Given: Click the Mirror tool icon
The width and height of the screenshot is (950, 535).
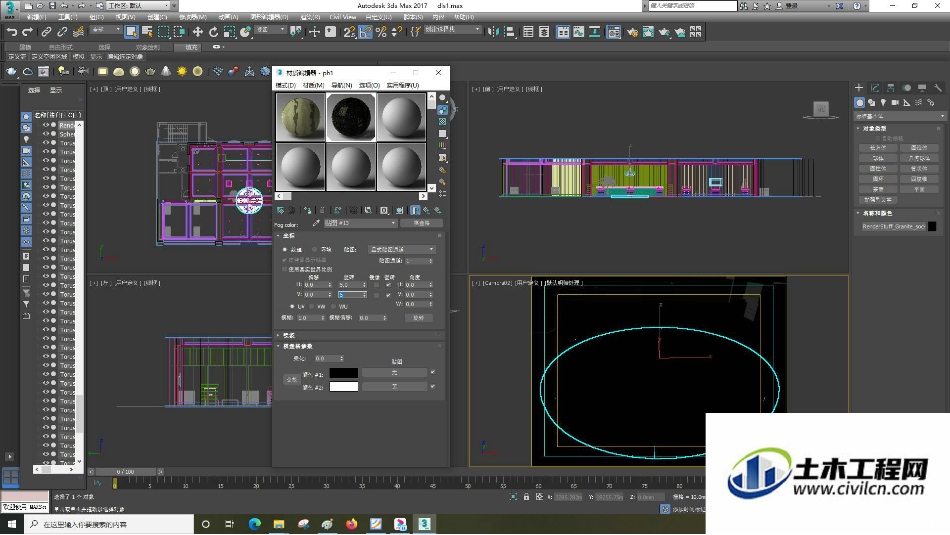Looking at the screenshot, I should pos(493,32).
